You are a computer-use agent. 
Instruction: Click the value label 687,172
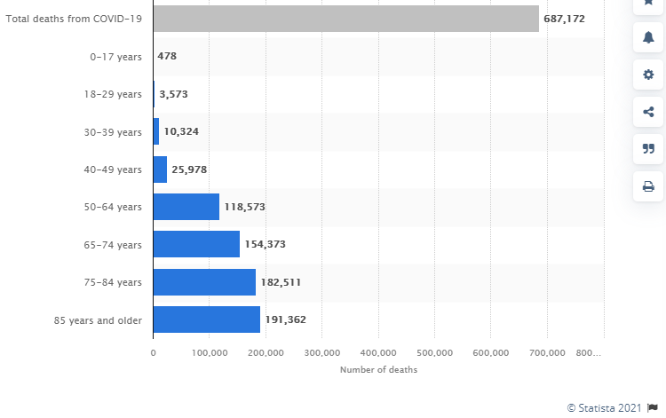pyautogui.click(x=564, y=19)
